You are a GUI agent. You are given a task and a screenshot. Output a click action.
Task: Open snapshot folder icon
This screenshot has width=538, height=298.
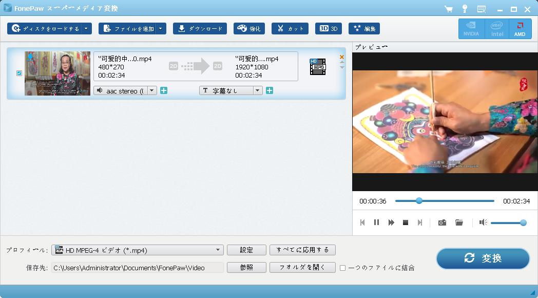pos(459,222)
